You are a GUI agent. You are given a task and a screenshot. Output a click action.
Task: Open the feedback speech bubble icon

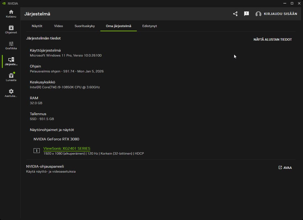[247, 14]
